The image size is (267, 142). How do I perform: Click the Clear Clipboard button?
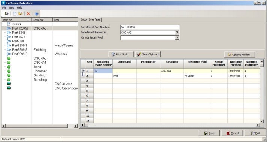tap(148, 54)
